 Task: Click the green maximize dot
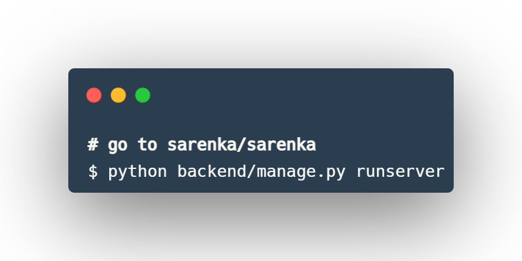point(143,95)
